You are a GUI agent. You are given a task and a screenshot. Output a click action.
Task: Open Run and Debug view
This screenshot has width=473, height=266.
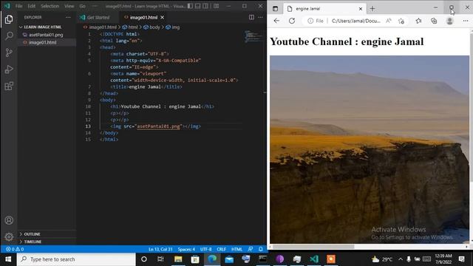coord(9,69)
